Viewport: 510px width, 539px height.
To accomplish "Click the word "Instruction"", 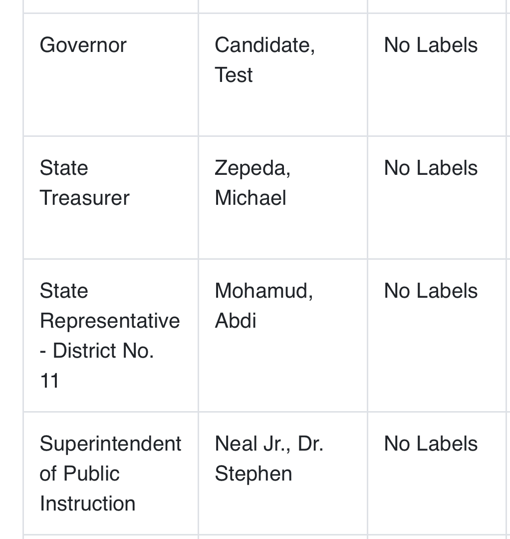I will [x=87, y=504].
